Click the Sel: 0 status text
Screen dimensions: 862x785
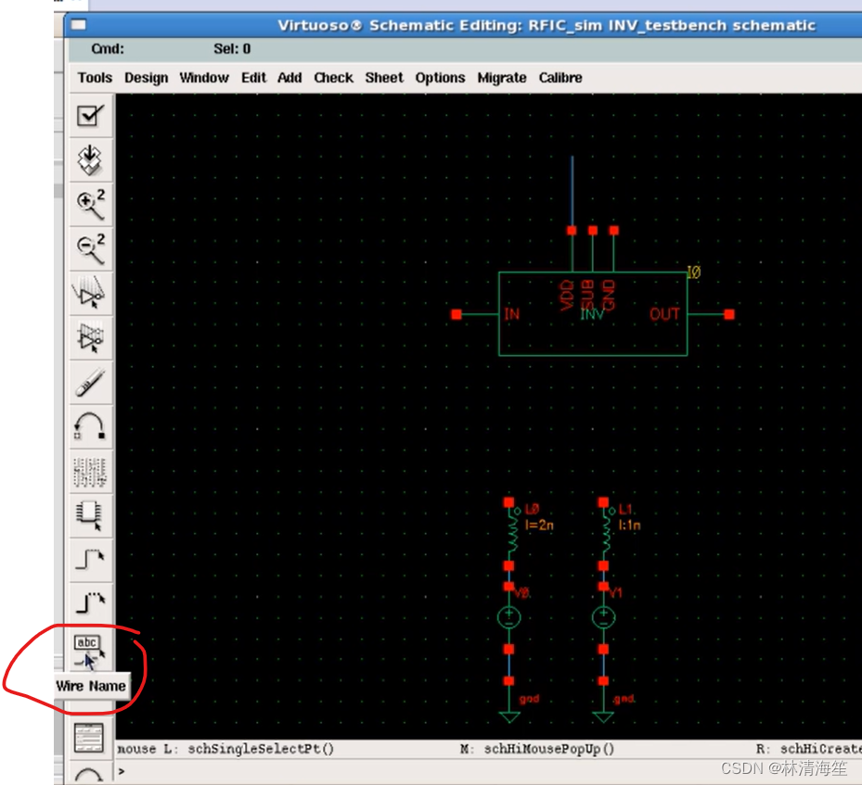click(232, 49)
